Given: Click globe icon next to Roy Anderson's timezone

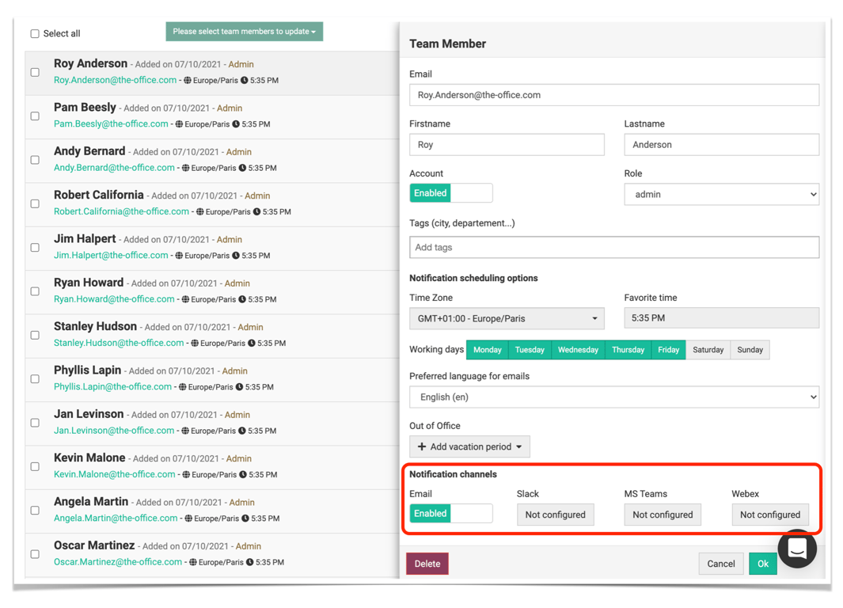Looking at the screenshot, I should pyautogui.click(x=188, y=81).
